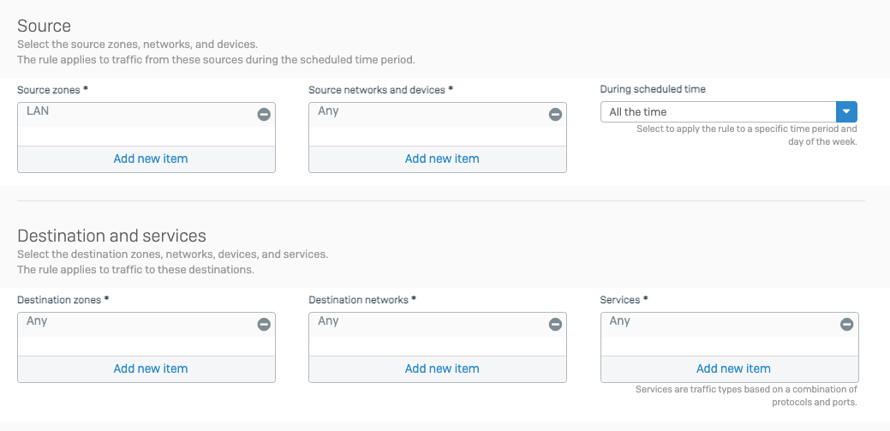
Task: Remove Any from Destination networks
Action: pos(555,324)
